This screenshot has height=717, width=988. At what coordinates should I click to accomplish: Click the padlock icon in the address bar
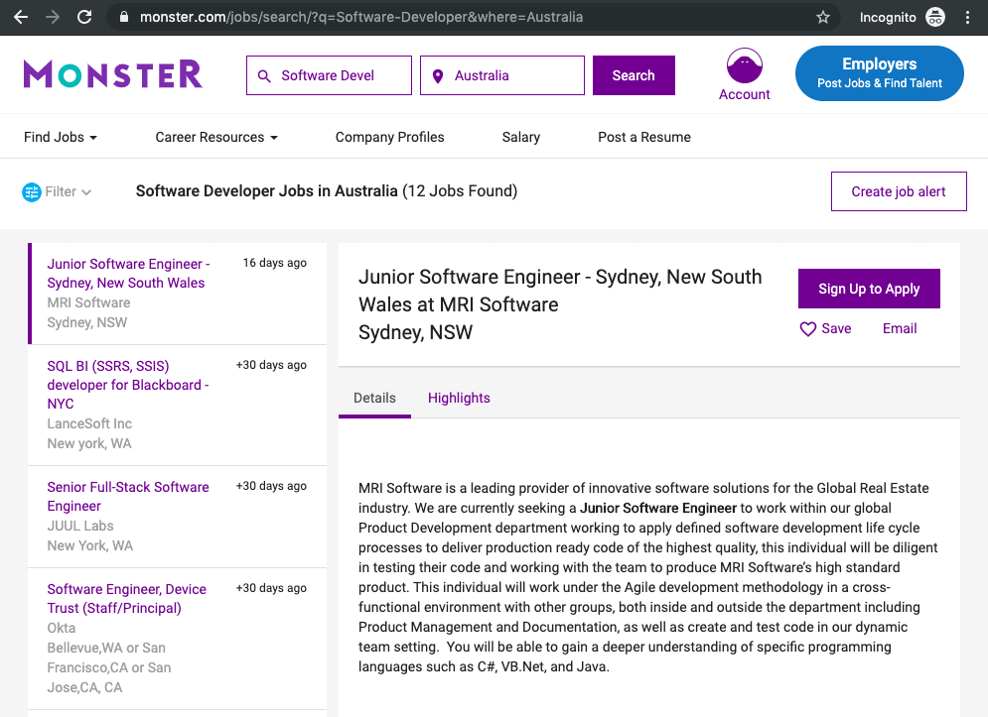coord(124,17)
